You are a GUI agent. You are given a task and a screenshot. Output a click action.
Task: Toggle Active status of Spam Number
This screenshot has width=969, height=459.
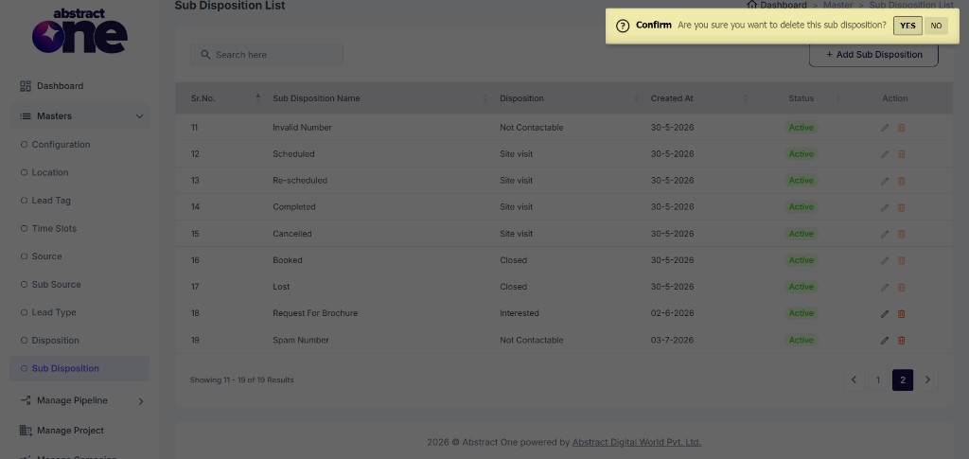click(802, 340)
